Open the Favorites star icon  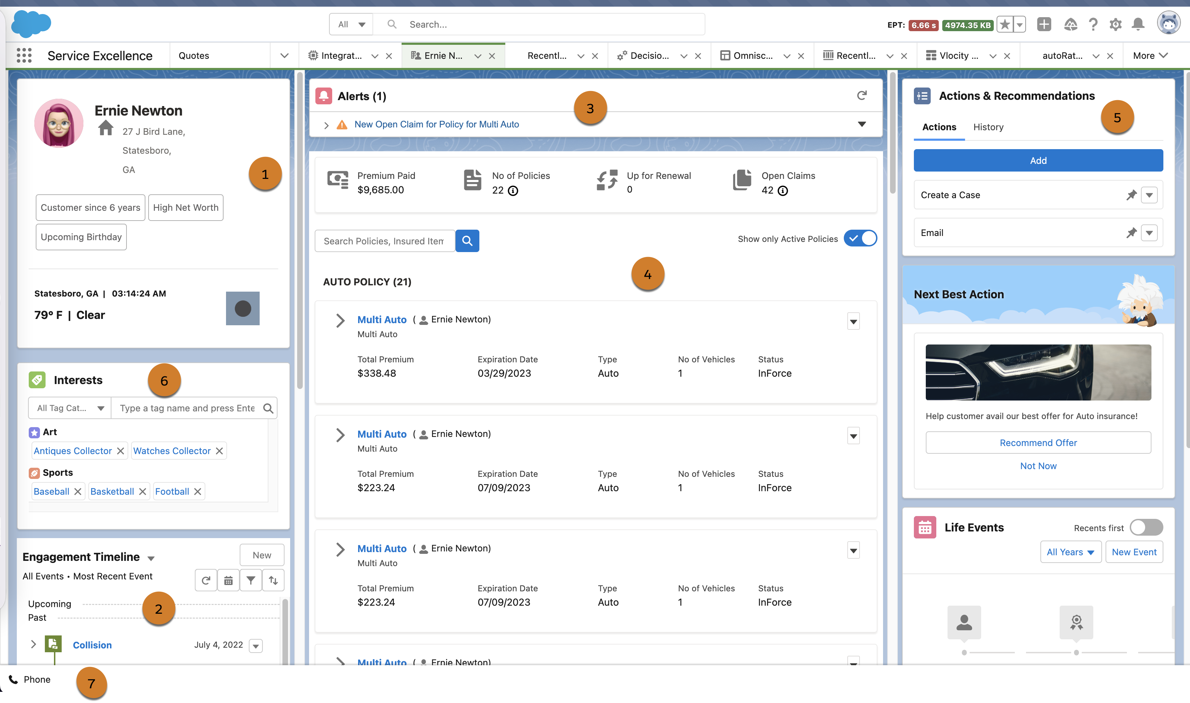1005,25
